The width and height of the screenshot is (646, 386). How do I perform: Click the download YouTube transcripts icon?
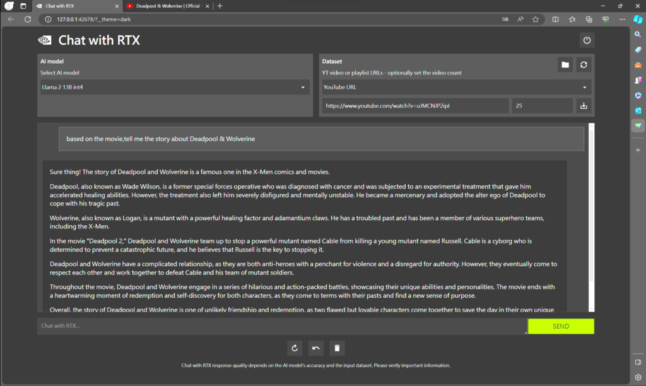tap(584, 106)
